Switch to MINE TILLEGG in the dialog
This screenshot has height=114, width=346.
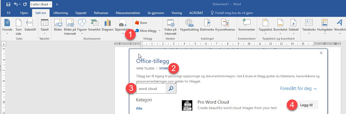click(145, 69)
